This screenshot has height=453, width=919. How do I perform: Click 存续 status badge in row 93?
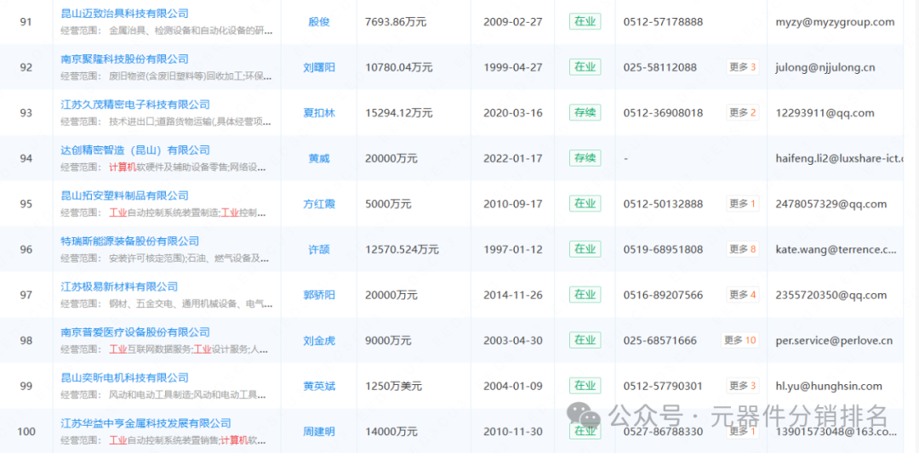(585, 113)
